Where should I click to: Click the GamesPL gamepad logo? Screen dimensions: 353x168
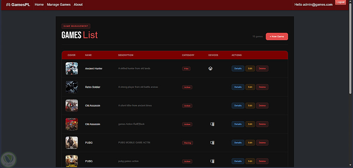pos(8,5)
